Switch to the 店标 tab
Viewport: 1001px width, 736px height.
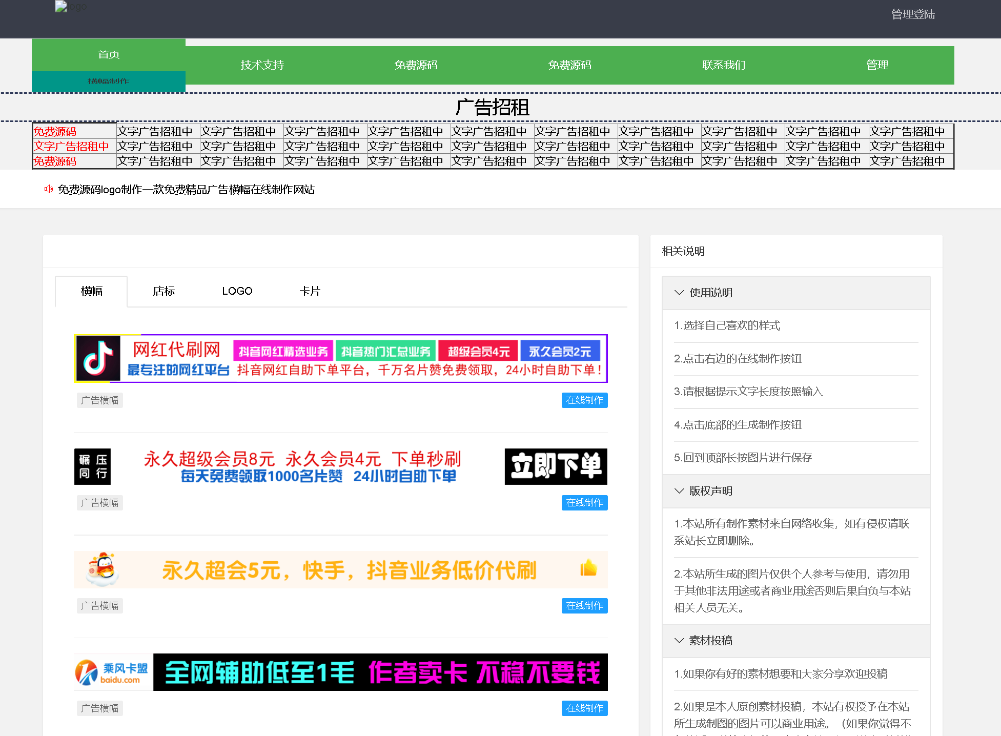click(164, 291)
